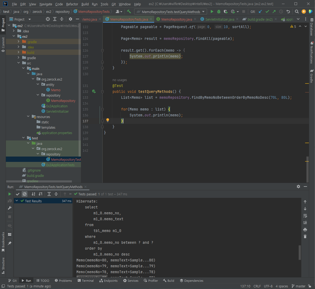Click the console output scrollbar thumb
The image size is (315, 289).
point(300,252)
